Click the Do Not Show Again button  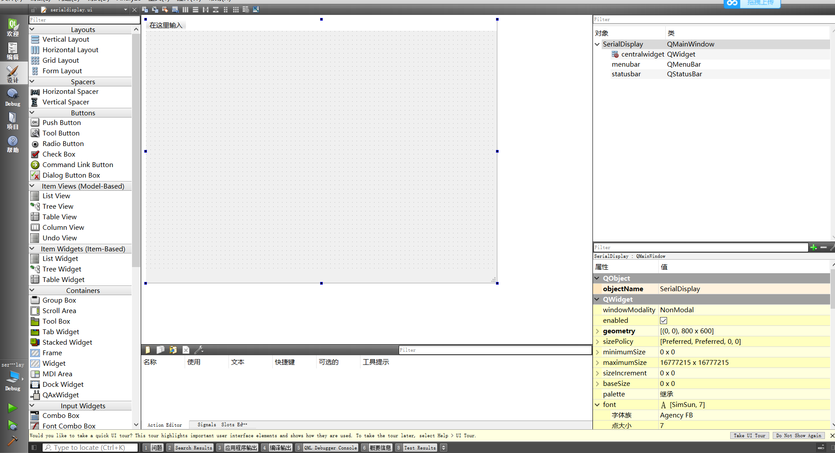pyautogui.click(x=799, y=435)
